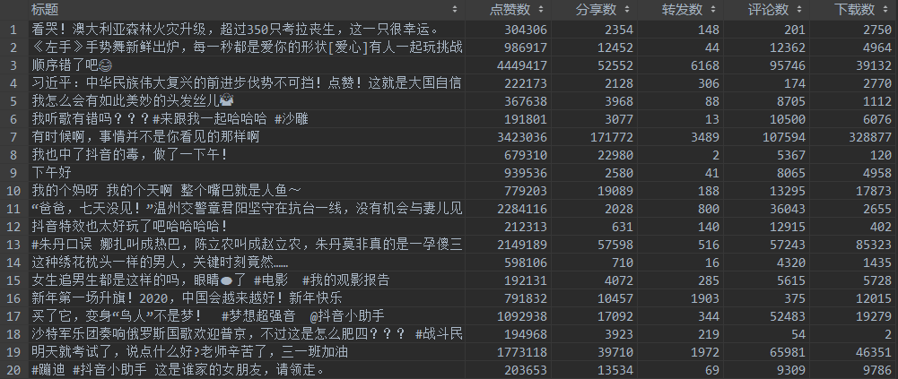Click reposts value 3489
Screen dimensions: 898x379
705,136
